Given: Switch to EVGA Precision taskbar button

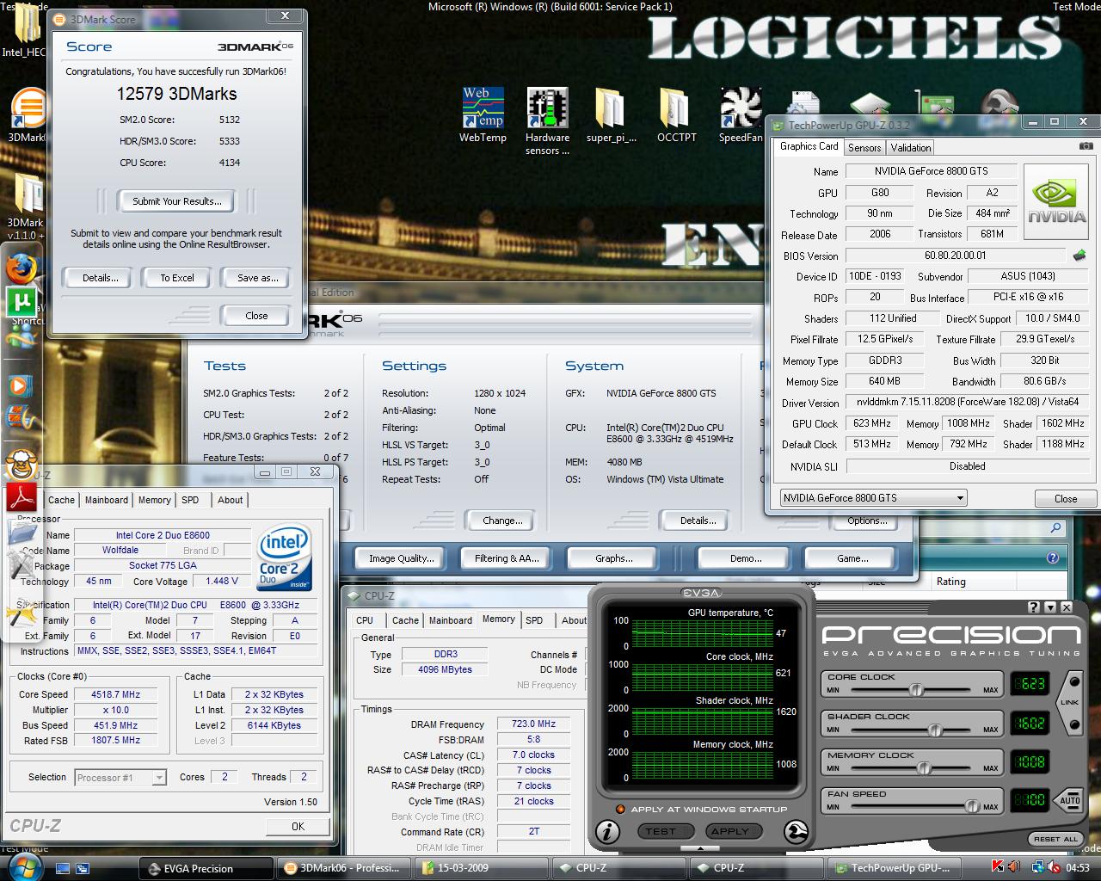Looking at the screenshot, I should click(x=206, y=868).
